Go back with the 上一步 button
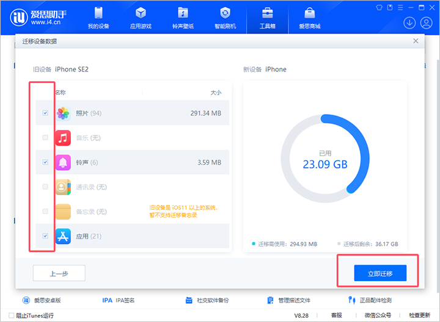The width and height of the screenshot is (440, 322). pos(59,274)
